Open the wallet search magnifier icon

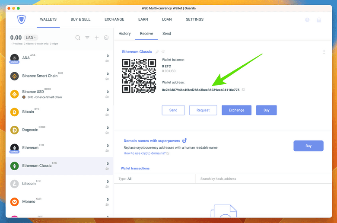pyautogui.click(x=78, y=38)
